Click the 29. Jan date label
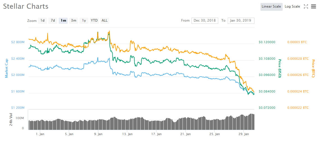This screenshot has height=141, width=319. (x=243, y=134)
